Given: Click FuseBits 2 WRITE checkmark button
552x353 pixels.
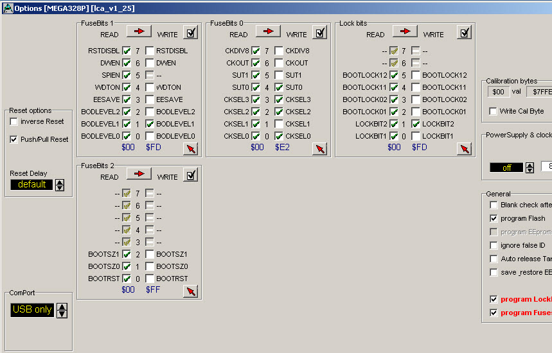Looking at the screenshot, I should pyautogui.click(x=191, y=175).
